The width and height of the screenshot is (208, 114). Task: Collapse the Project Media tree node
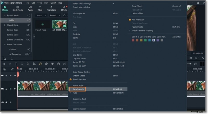coord(5,15)
